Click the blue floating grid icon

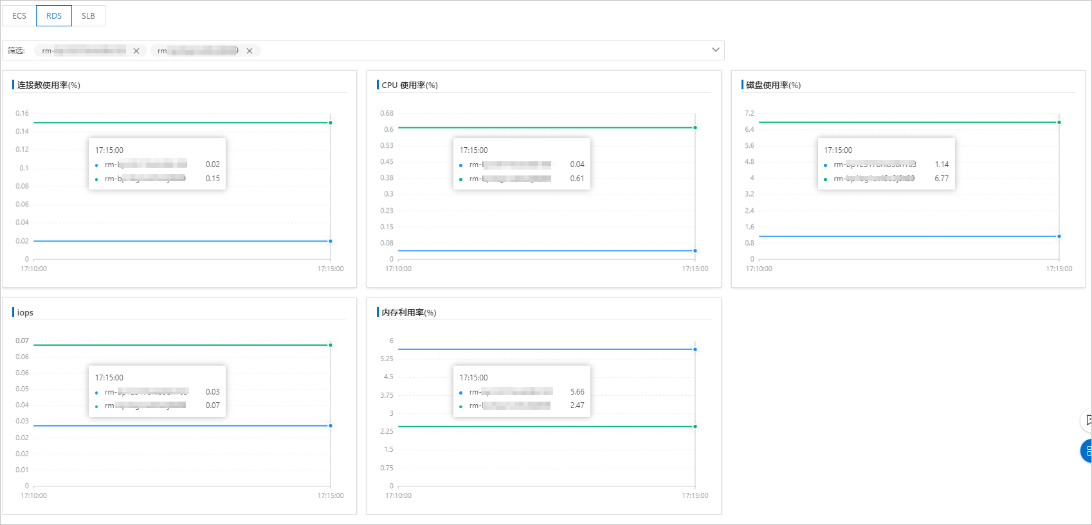(1087, 451)
